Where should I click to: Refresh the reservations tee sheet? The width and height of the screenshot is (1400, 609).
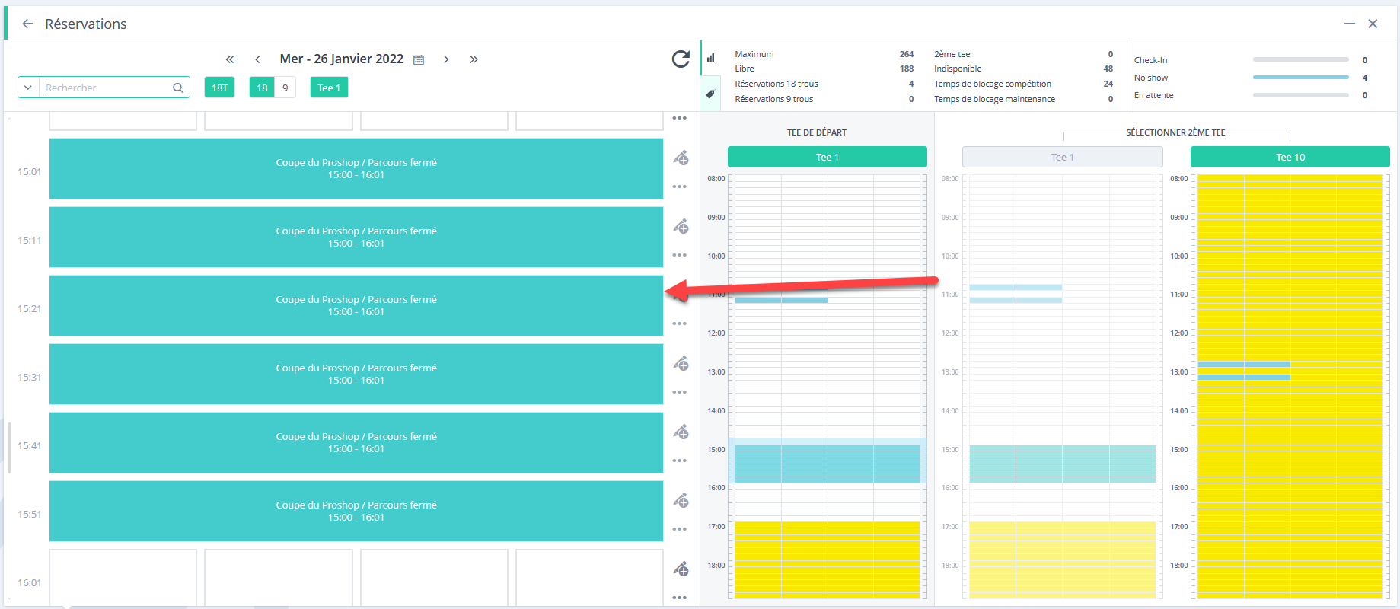pos(681,59)
